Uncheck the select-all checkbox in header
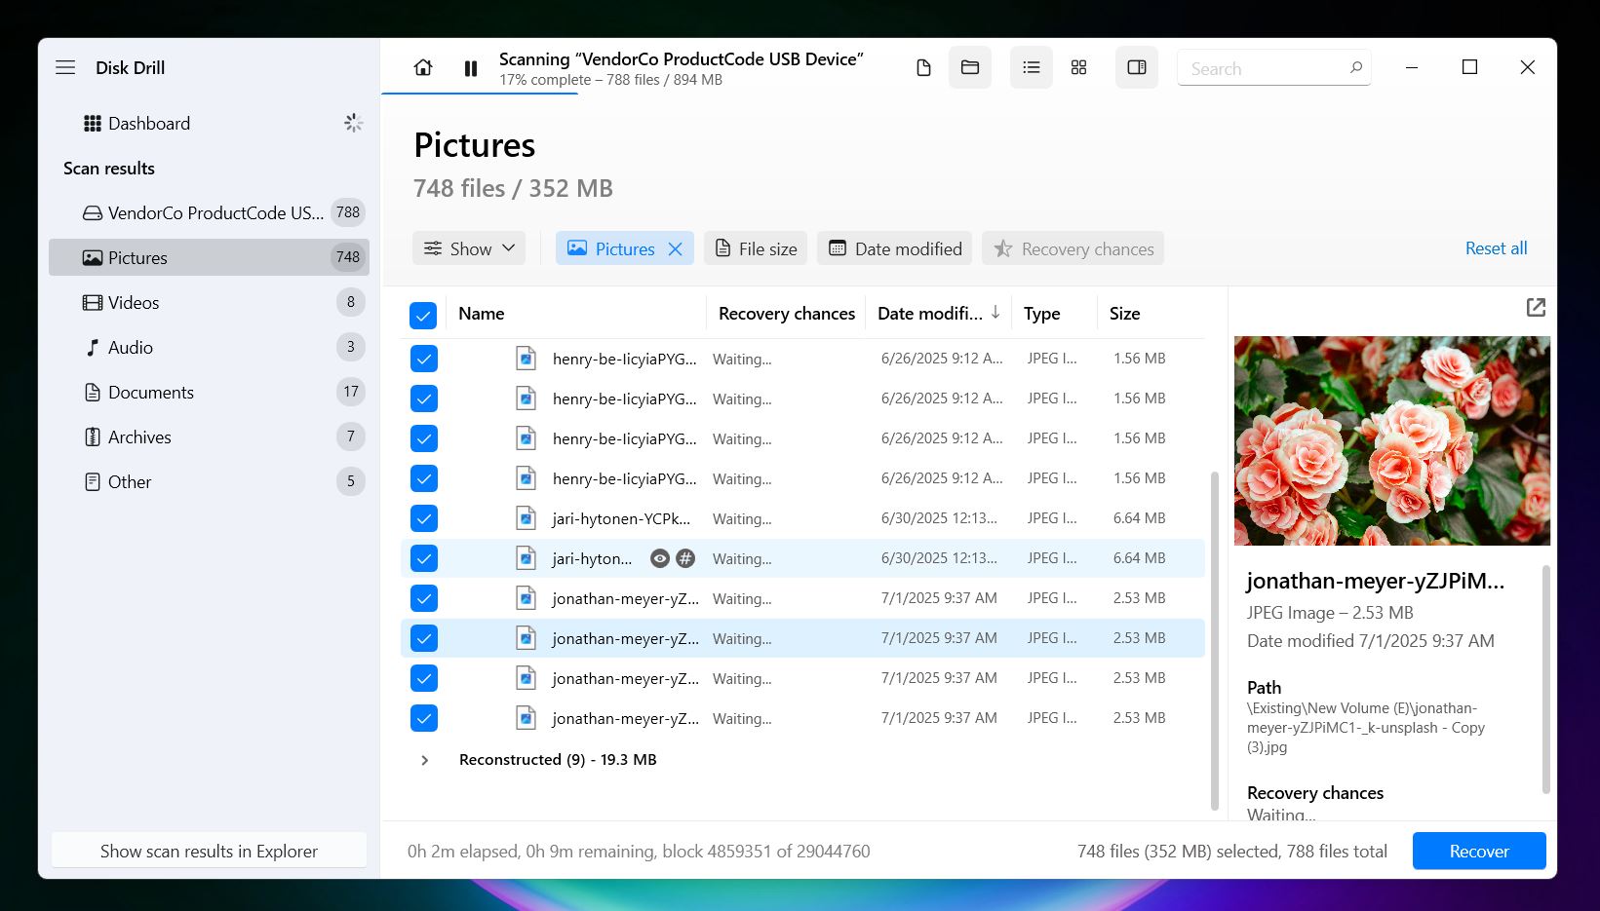 coord(423,315)
